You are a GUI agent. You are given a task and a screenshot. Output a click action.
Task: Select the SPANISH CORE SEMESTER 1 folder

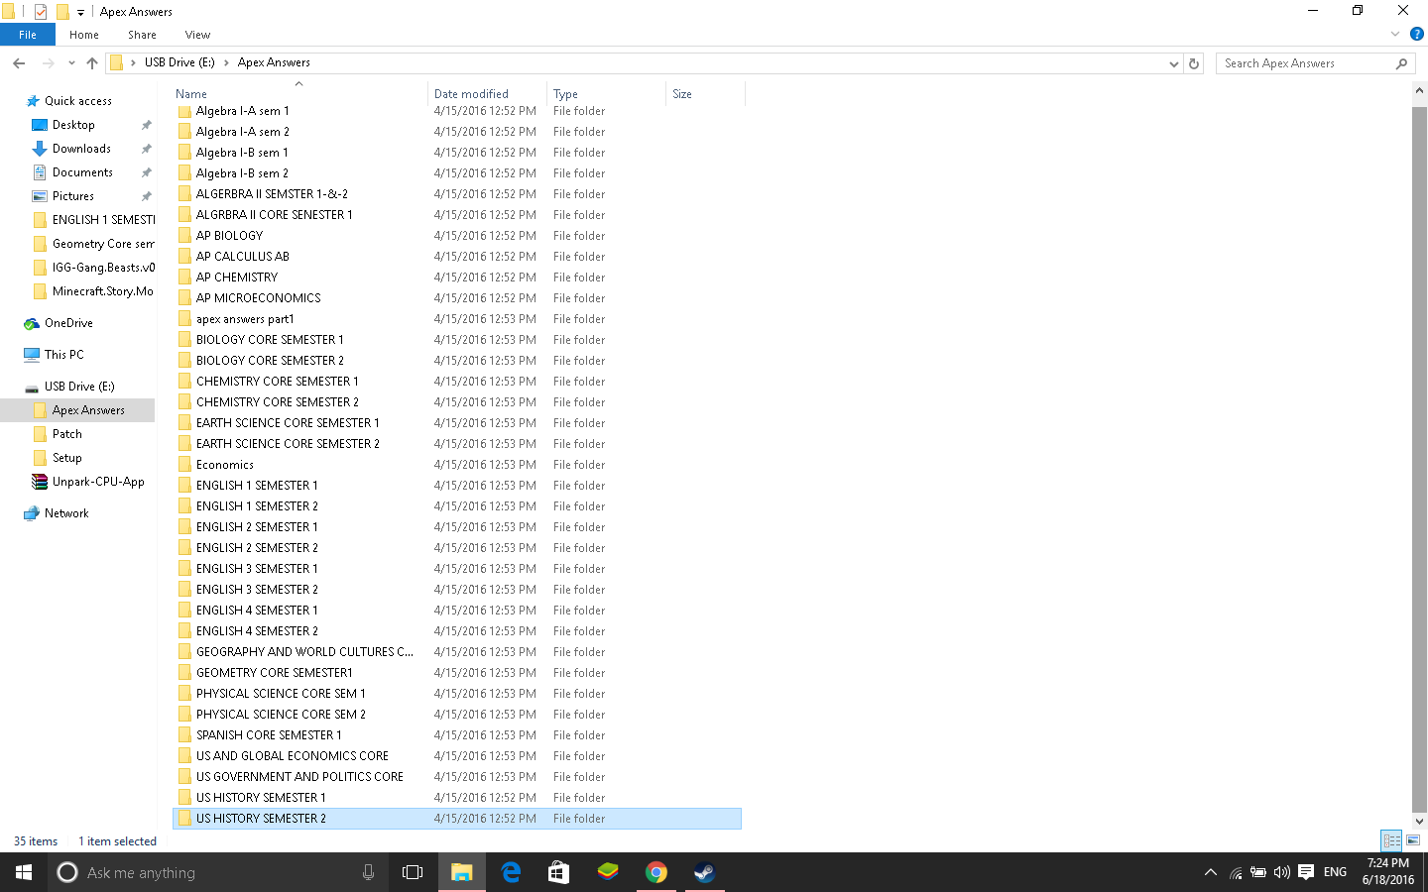[x=269, y=734]
